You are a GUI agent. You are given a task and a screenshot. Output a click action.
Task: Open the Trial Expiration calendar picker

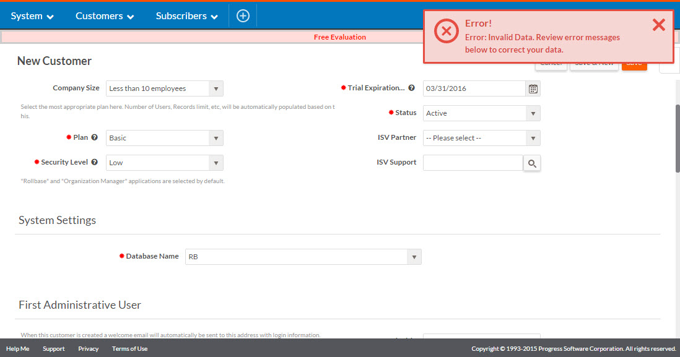pos(533,88)
